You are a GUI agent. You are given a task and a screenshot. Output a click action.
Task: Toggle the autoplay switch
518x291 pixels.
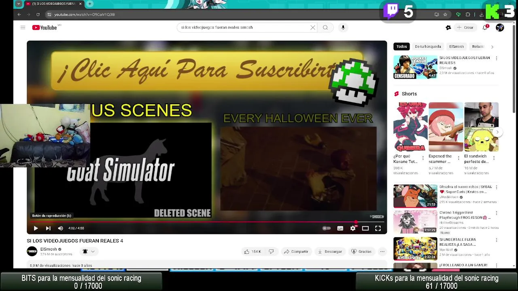pos(327,228)
